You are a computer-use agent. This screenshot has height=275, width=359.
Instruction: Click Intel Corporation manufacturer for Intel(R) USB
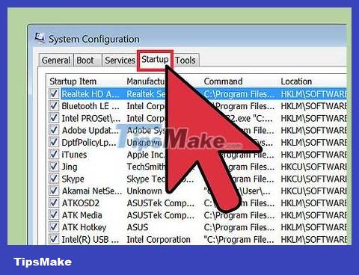[x=159, y=240]
